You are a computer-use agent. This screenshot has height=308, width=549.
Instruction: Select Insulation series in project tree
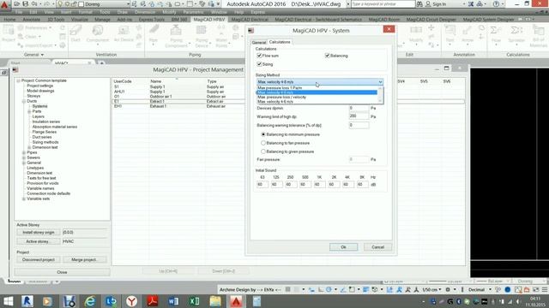[x=46, y=121]
